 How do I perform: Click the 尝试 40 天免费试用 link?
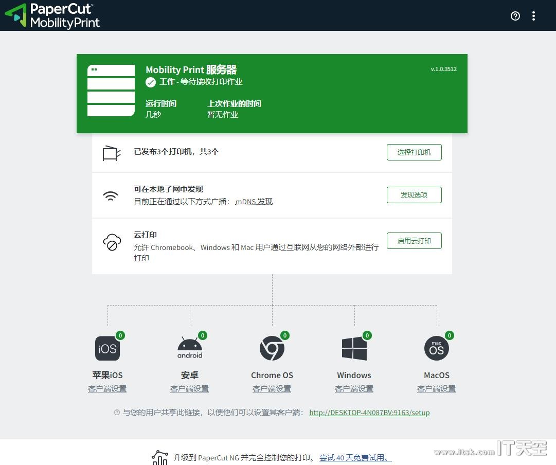tap(355, 458)
